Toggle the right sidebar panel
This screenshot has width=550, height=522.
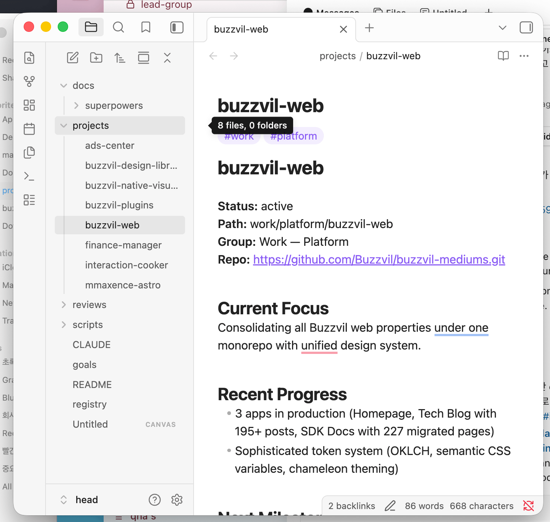(x=526, y=27)
